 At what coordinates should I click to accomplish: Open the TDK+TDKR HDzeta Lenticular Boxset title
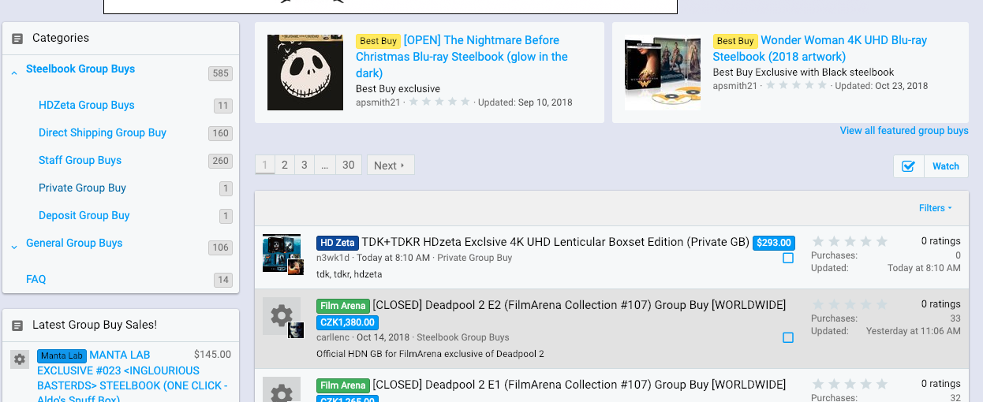click(x=555, y=242)
